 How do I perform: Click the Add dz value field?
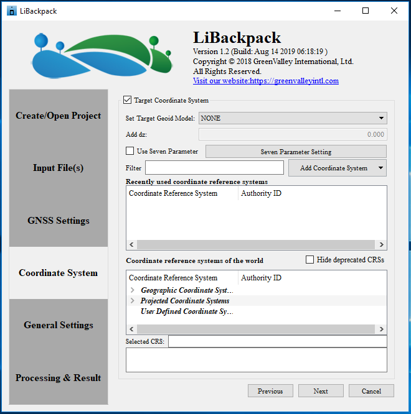point(293,134)
